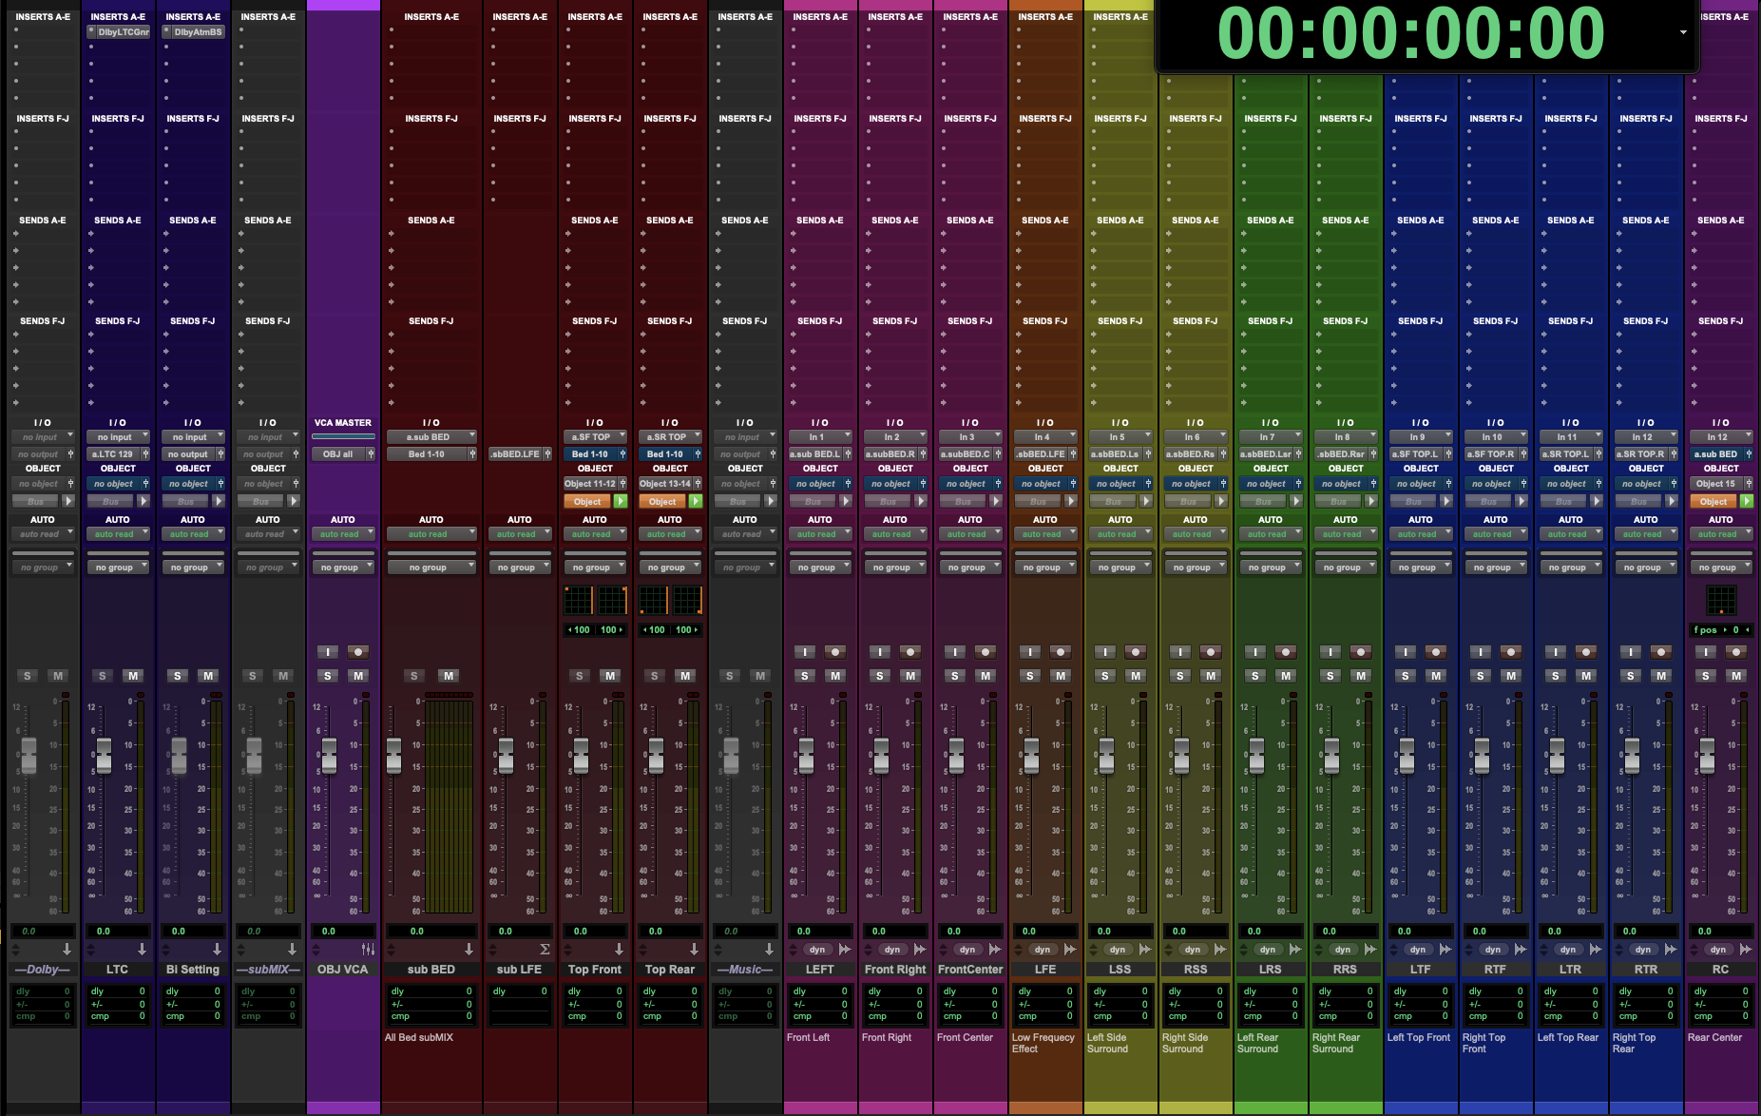Click the dyn button on RTF track
1761x1116 pixels.
1493,950
